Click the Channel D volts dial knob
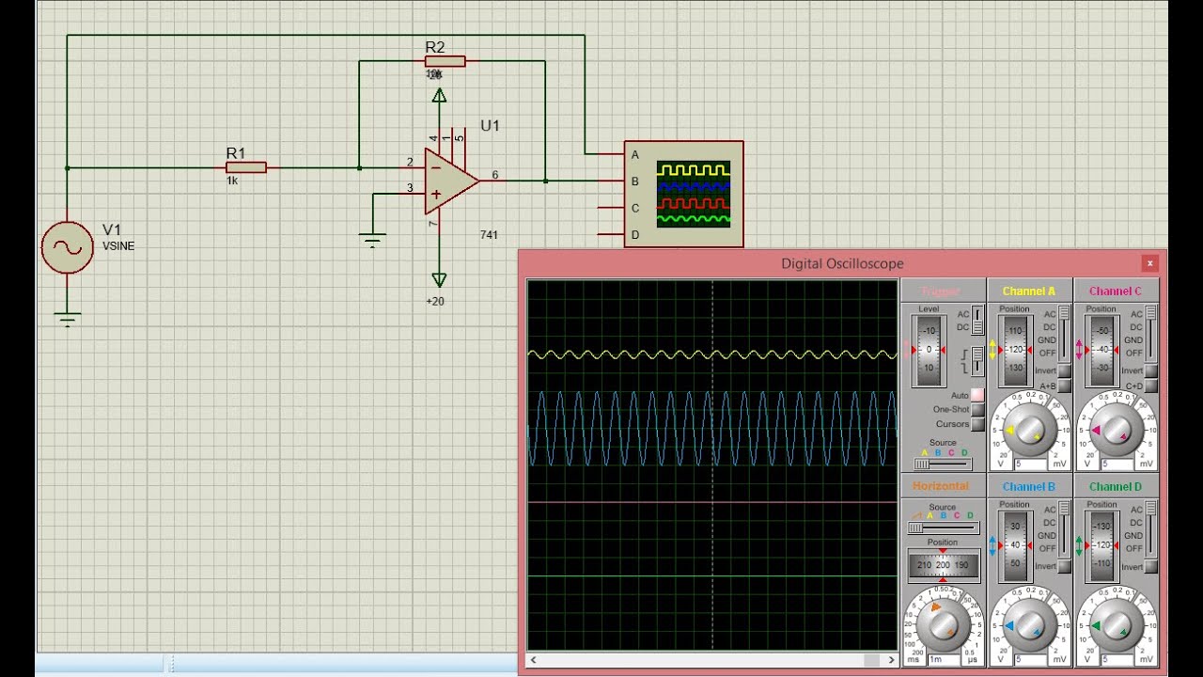The image size is (1203, 677). tap(1117, 626)
